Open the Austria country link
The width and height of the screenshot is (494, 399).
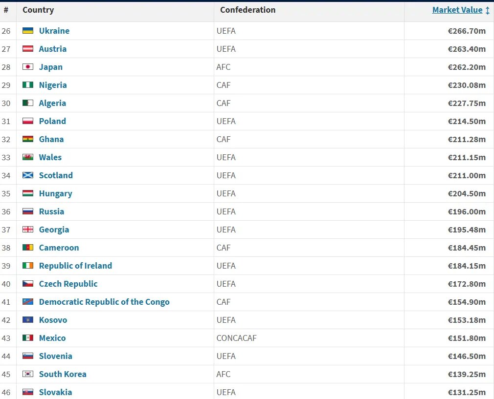point(53,49)
